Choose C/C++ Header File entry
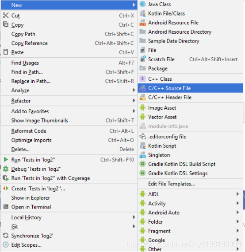Viewport: 245px width, 252px height. (190, 97)
